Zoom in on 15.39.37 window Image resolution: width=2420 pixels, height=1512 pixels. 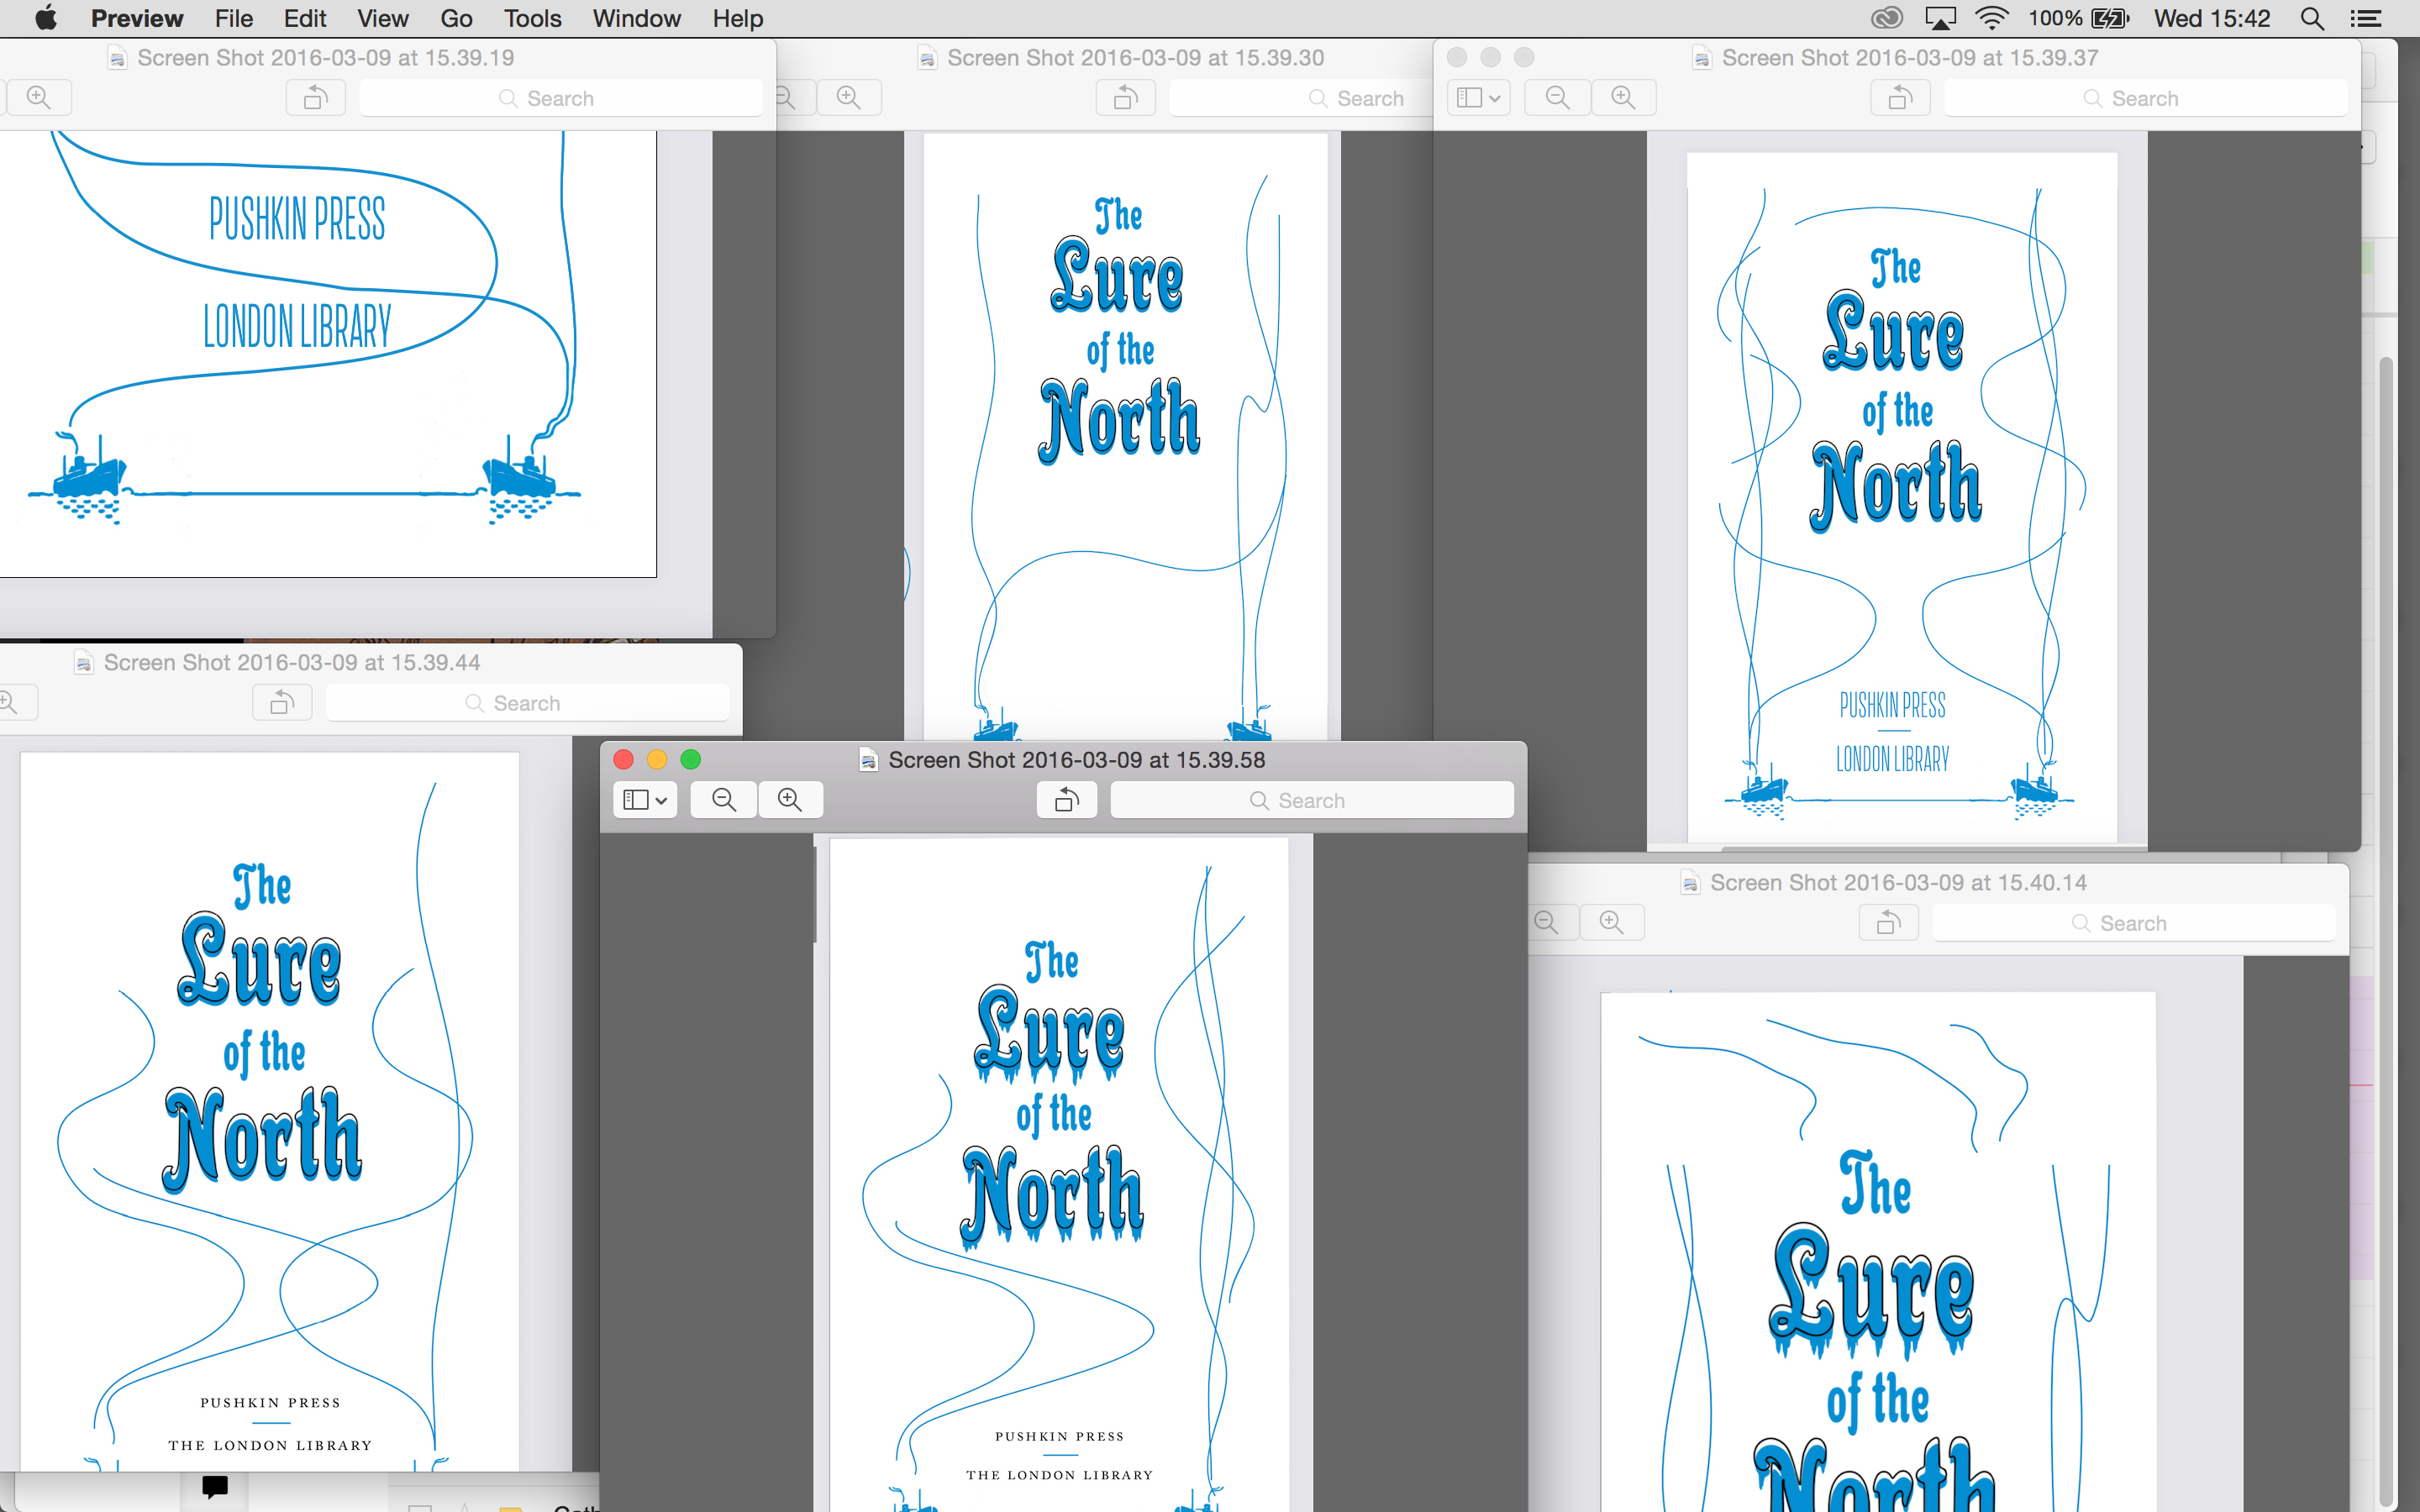[1624, 97]
